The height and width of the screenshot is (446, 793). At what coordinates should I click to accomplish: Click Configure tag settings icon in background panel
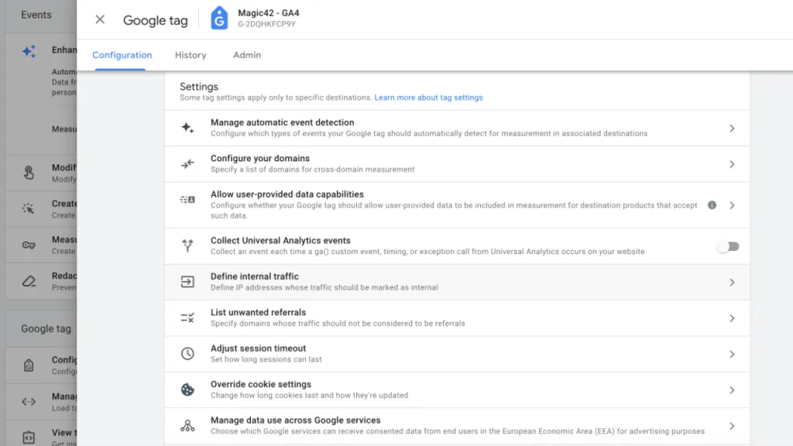[x=29, y=365]
